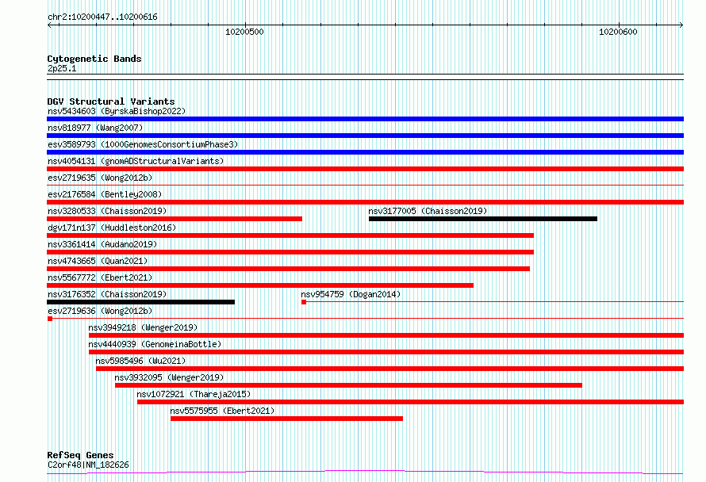Open the nsv5575955 (Ebert2021) label

[222, 411]
